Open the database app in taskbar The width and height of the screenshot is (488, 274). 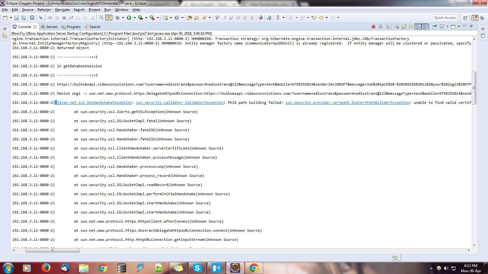tap(121, 268)
